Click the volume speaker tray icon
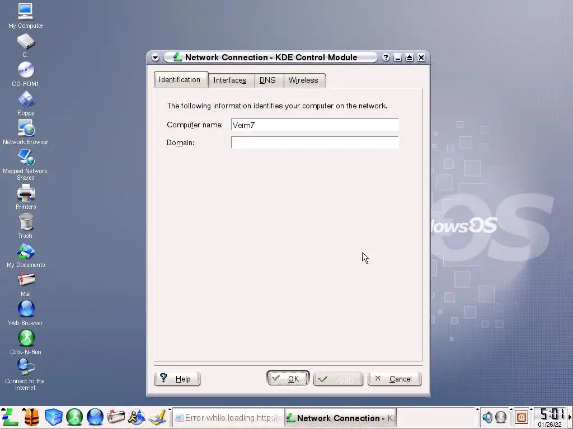This screenshot has width=573, height=429. click(487, 417)
